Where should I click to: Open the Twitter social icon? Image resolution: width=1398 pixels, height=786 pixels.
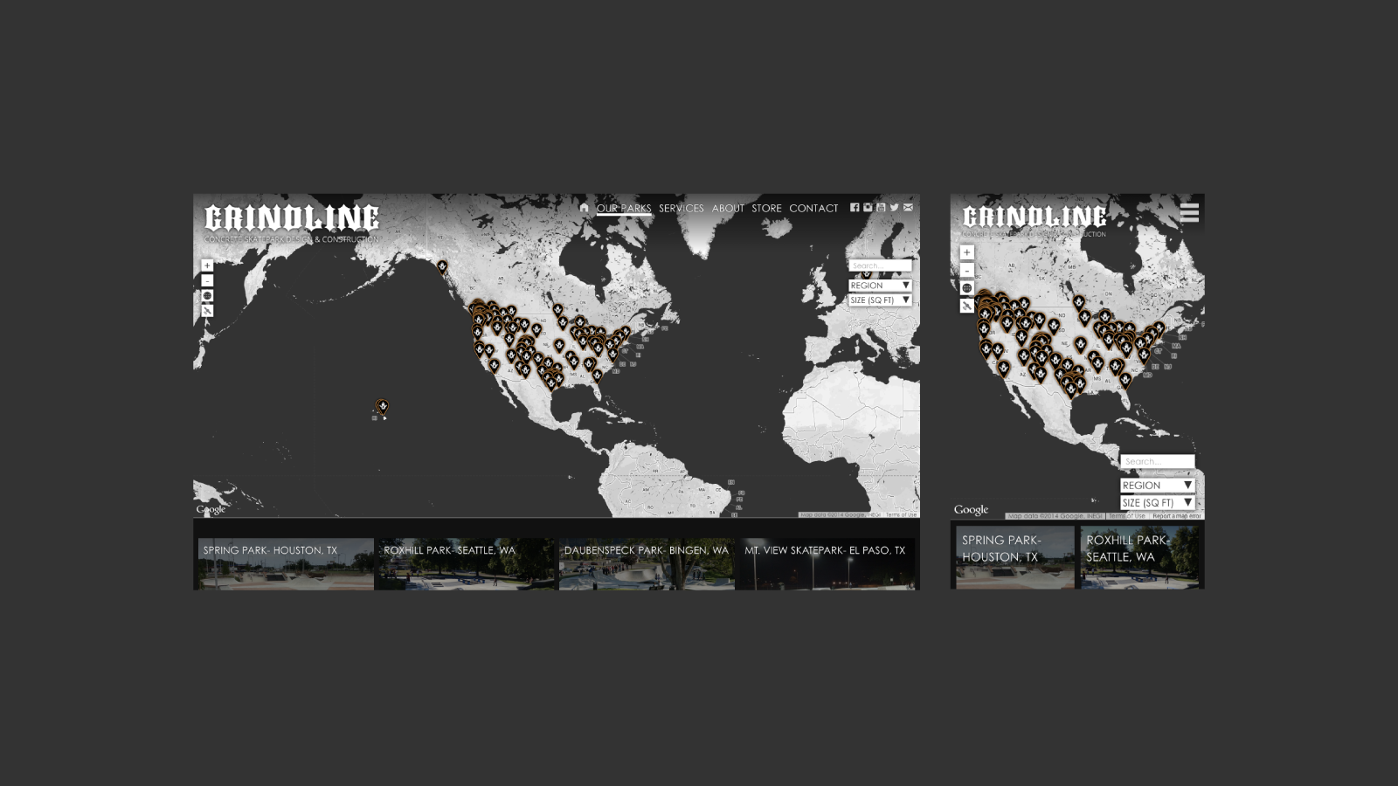coord(894,208)
